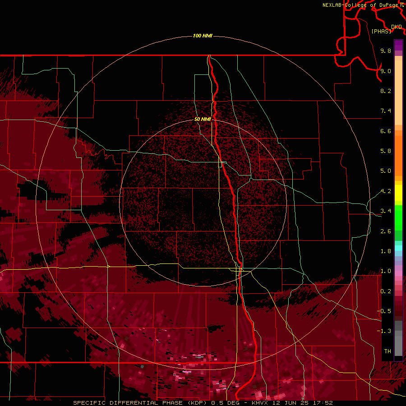Click the 8.2 value on color scale
The image size is (406, 406).
coord(386,91)
